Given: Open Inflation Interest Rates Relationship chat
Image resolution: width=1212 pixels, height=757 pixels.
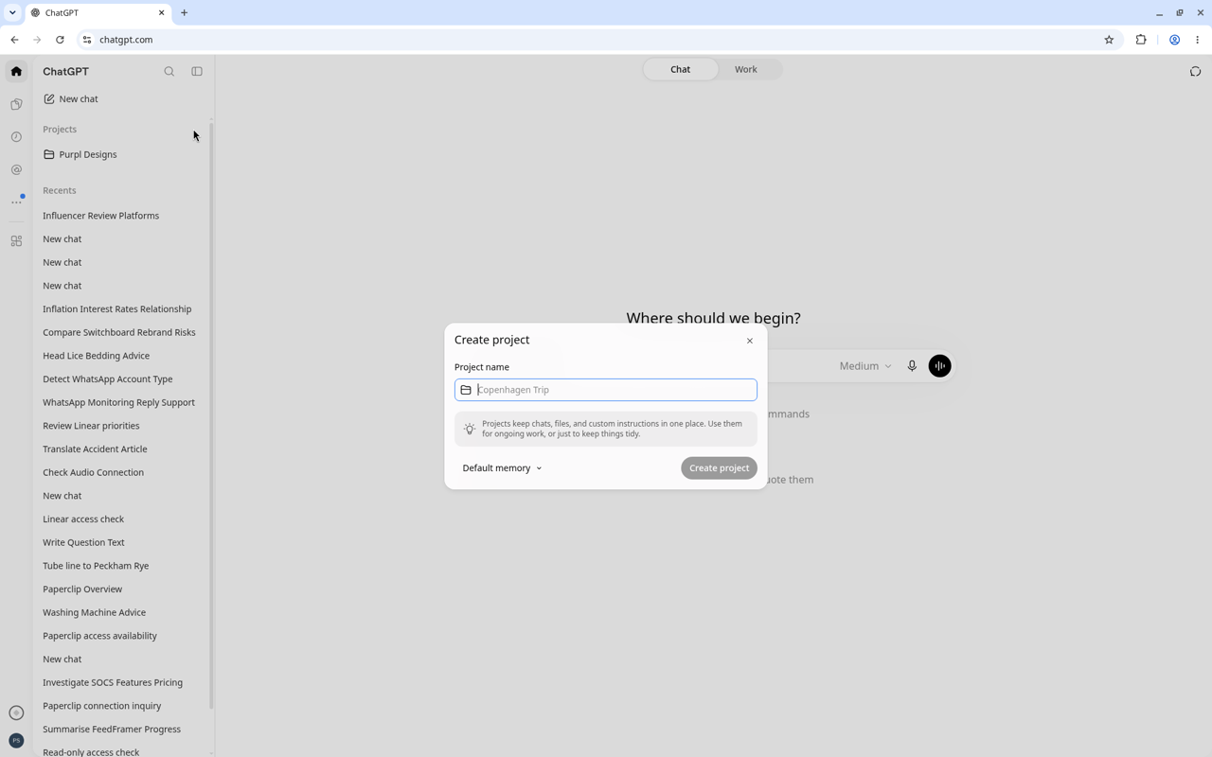Looking at the screenshot, I should point(119,309).
